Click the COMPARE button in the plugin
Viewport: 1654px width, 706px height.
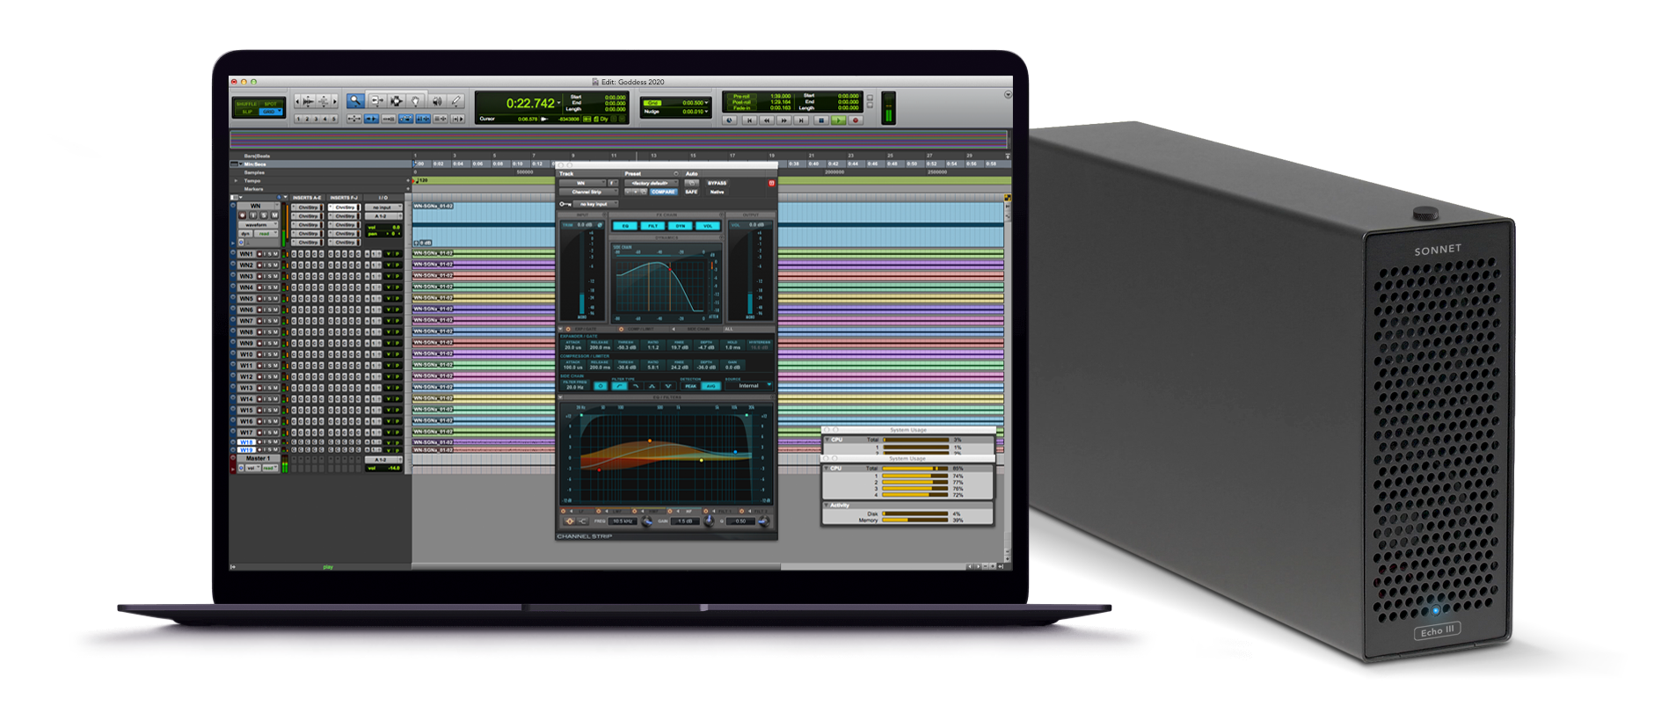663,192
